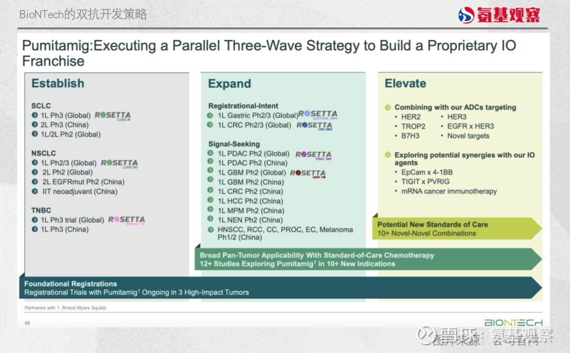The image size is (570, 353).
Task: Click the Foundational Registrations arrow banner
Action: (280, 288)
